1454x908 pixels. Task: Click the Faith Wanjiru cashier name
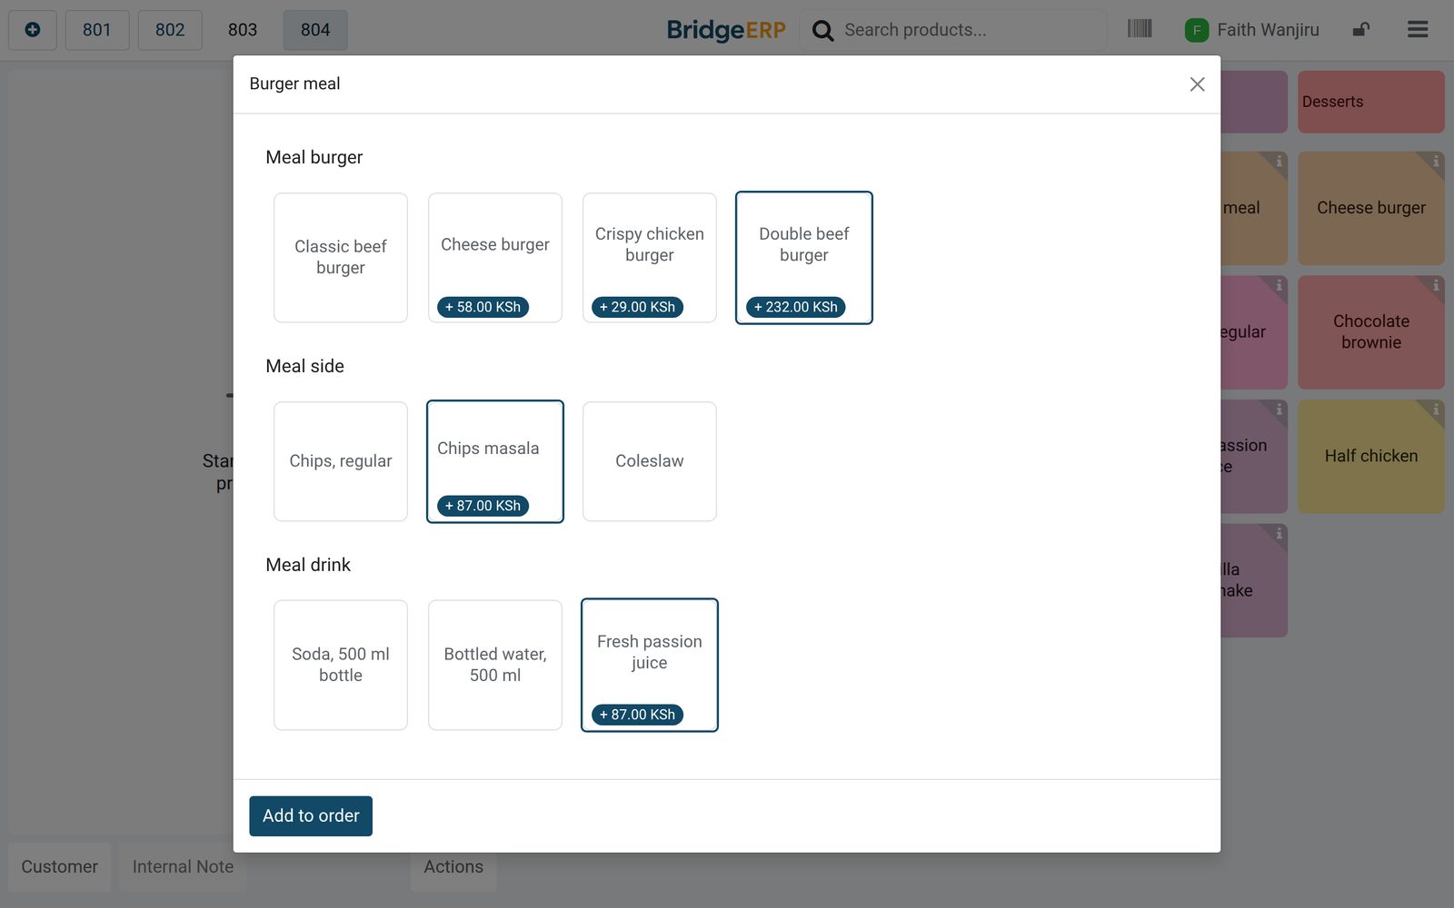(x=1268, y=30)
